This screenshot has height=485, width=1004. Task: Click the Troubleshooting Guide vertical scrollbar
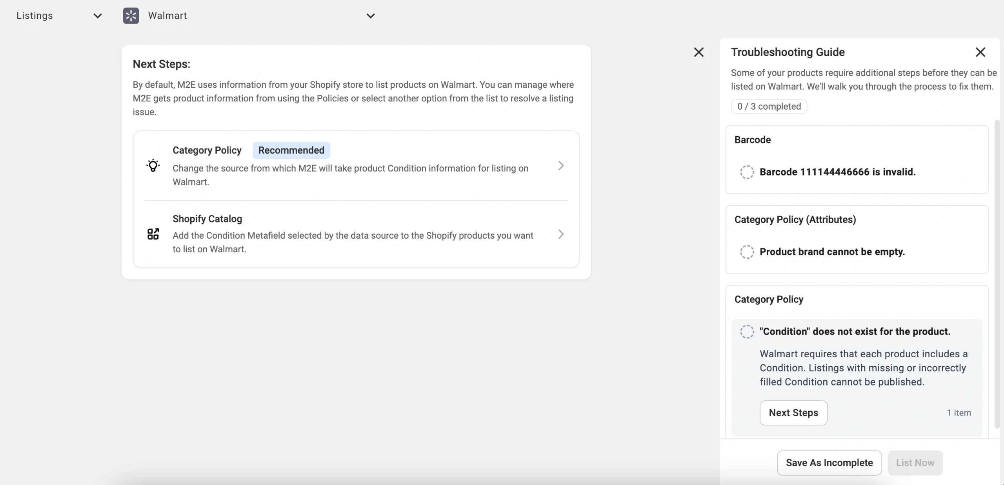pos(997,274)
